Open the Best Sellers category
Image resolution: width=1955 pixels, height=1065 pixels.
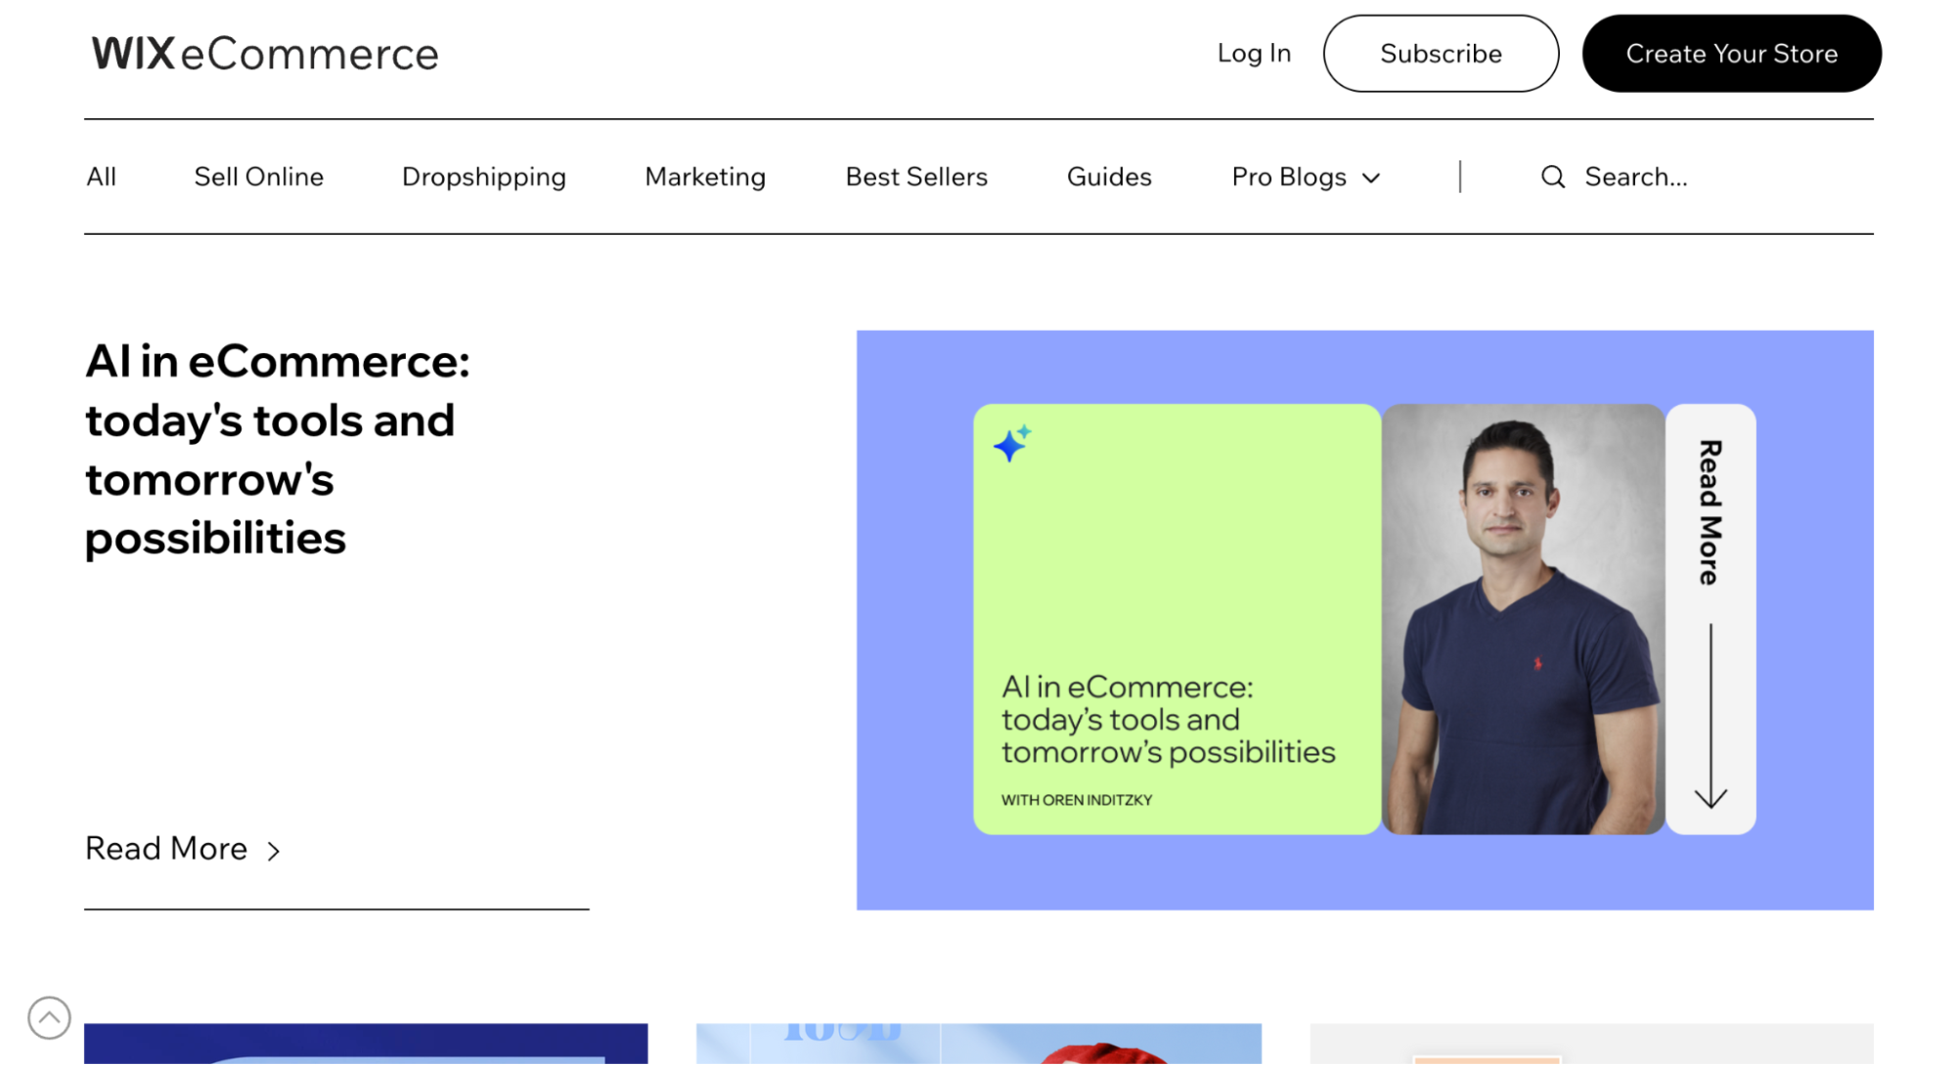[x=916, y=177]
